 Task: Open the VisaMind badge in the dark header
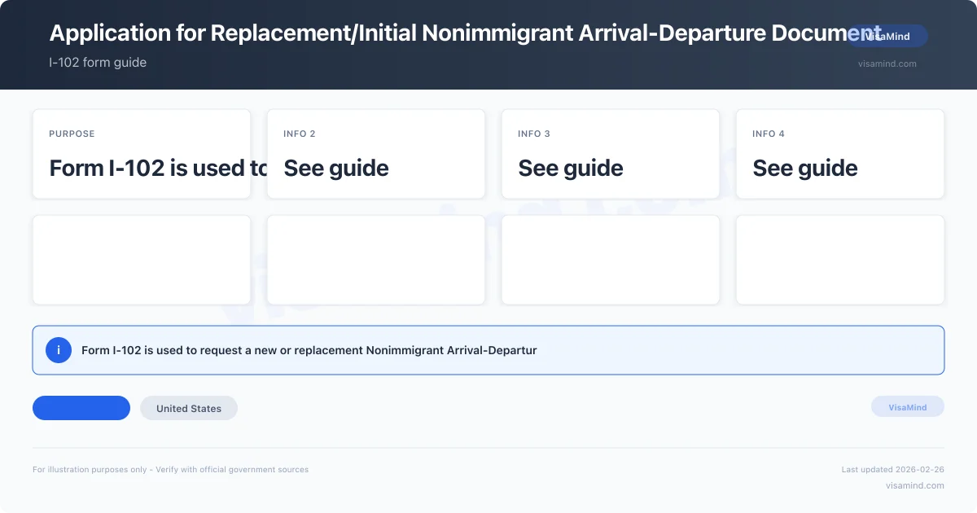(887, 36)
